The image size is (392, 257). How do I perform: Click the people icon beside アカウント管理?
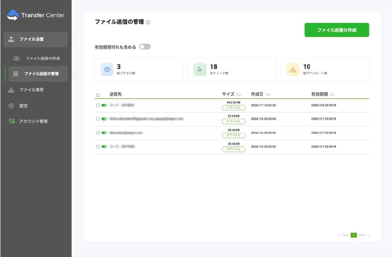click(x=11, y=121)
